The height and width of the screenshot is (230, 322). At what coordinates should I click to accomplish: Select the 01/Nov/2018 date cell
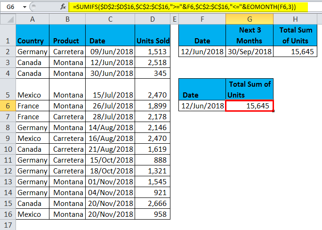point(110,182)
